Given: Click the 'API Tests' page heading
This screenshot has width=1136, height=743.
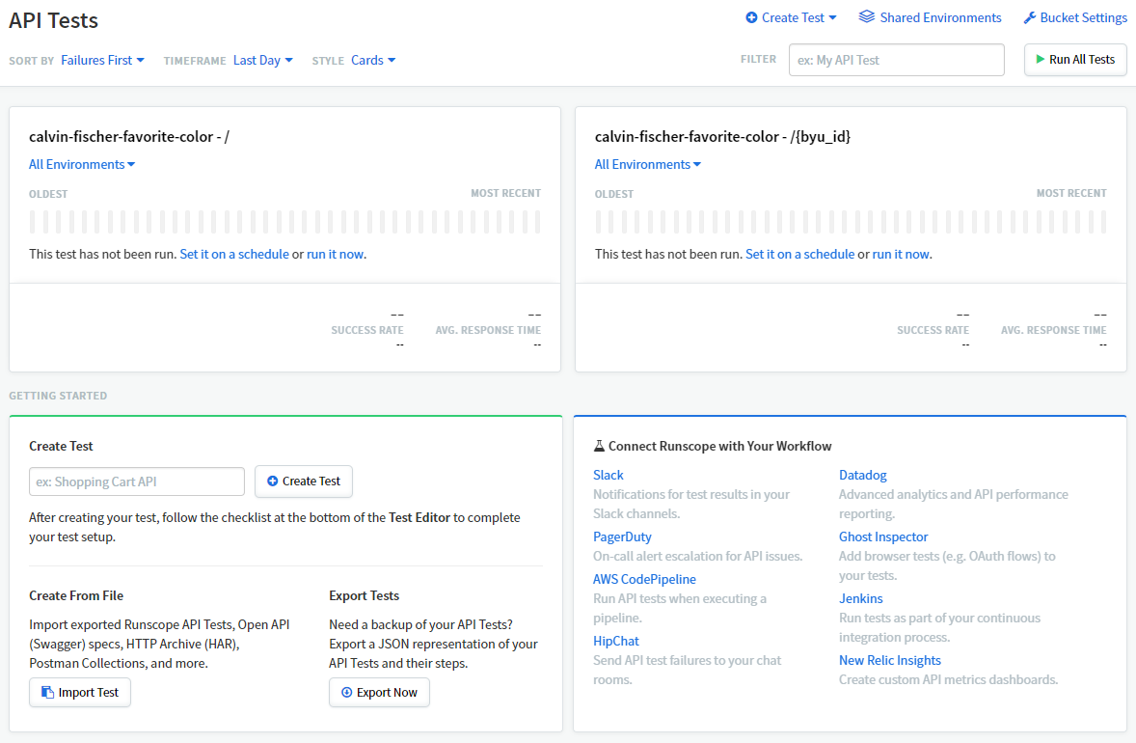Looking at the screenshot, I should coord(54,20).
